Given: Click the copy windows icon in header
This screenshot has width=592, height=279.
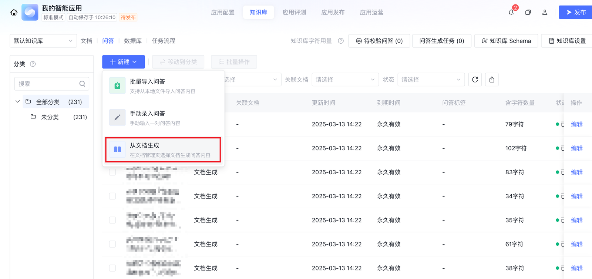Looking at the screenshot, I should [528, 12].
